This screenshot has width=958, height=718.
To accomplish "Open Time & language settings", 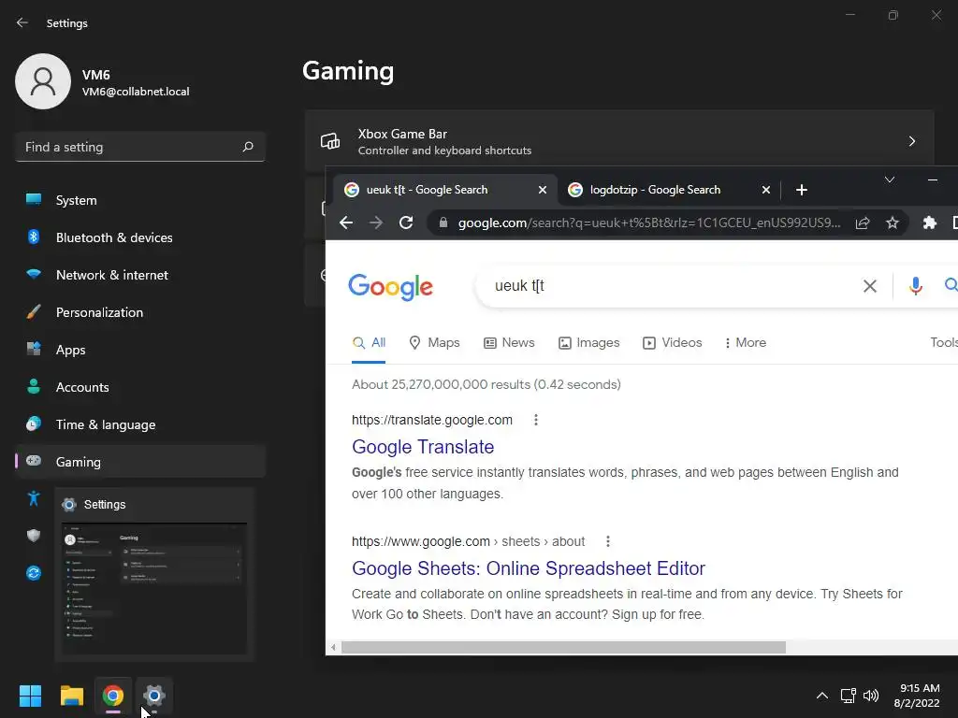I will coord(140,424).
